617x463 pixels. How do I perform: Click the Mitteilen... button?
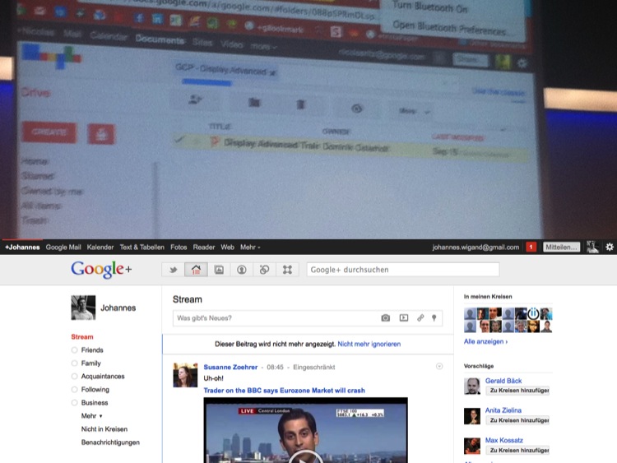(x=562, y=247)
